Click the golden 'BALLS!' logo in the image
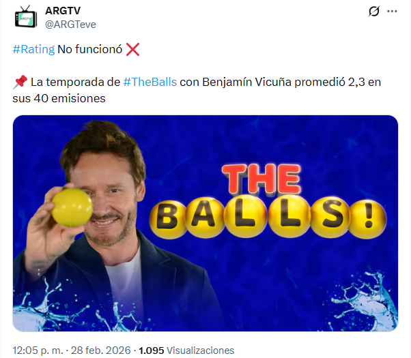This screenshot has width=411, height=358. click(268, 217)
